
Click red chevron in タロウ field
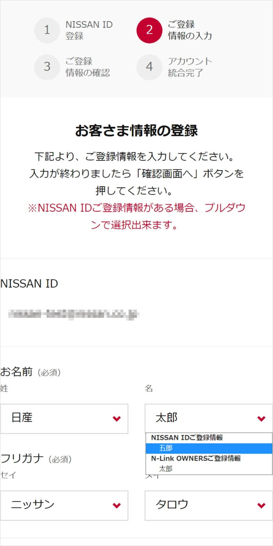click(262, 506)
